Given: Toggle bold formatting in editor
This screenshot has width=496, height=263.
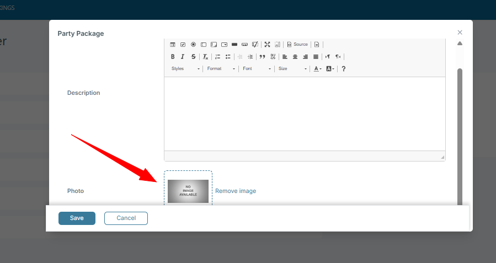Looking at the screenshot, I should pos(173,57).
